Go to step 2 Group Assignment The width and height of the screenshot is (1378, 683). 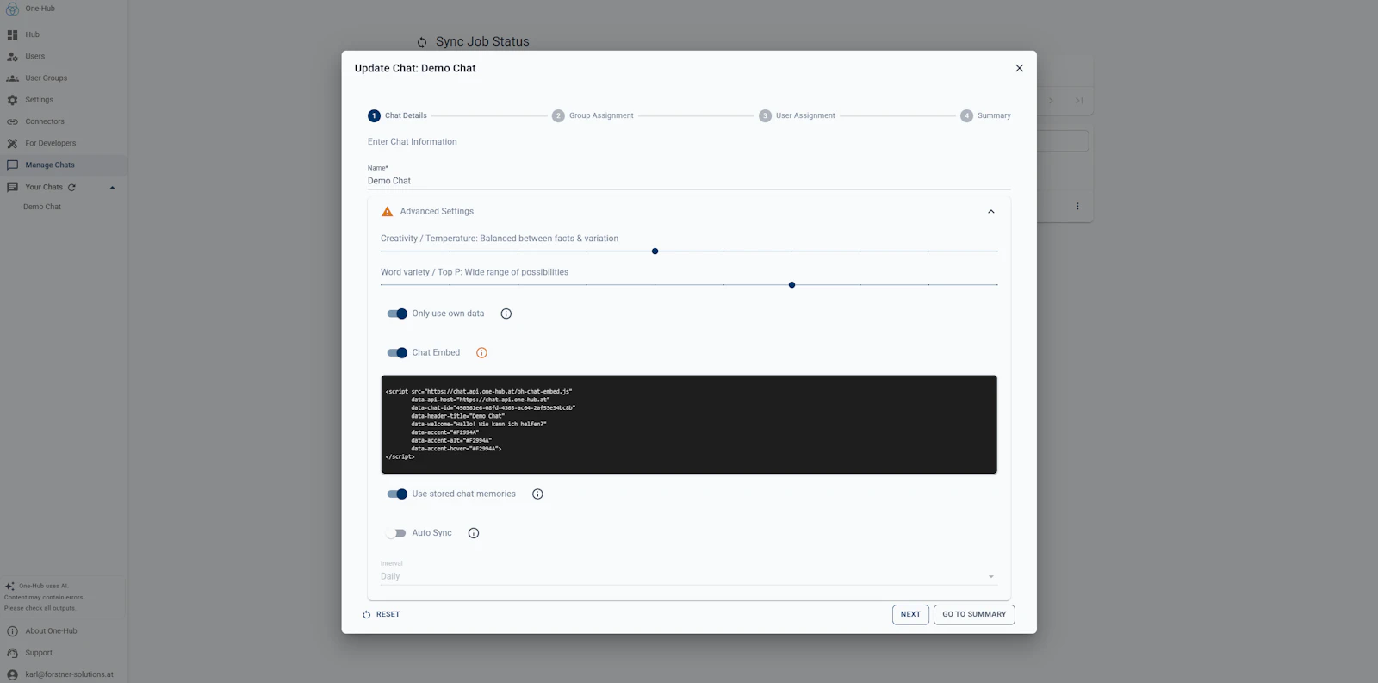(x=593, y=115)
